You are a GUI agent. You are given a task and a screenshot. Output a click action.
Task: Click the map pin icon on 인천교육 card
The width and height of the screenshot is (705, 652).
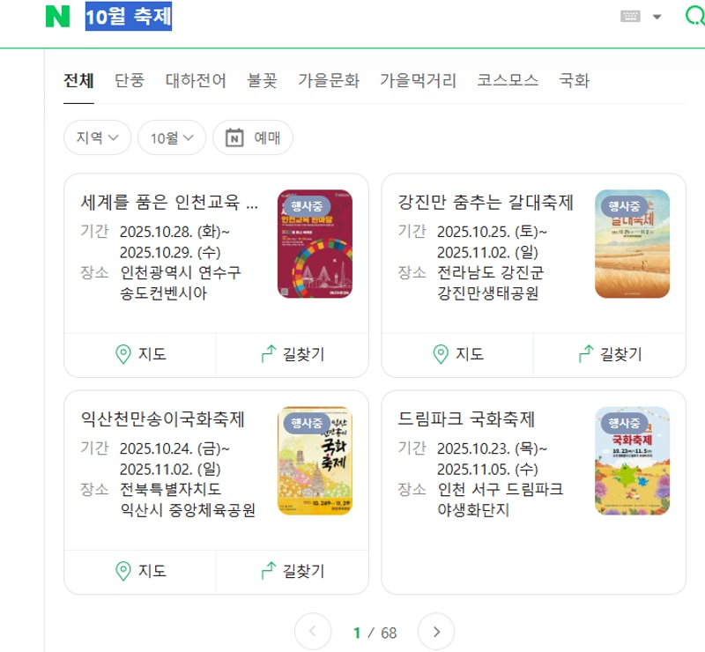pos(124,354)
